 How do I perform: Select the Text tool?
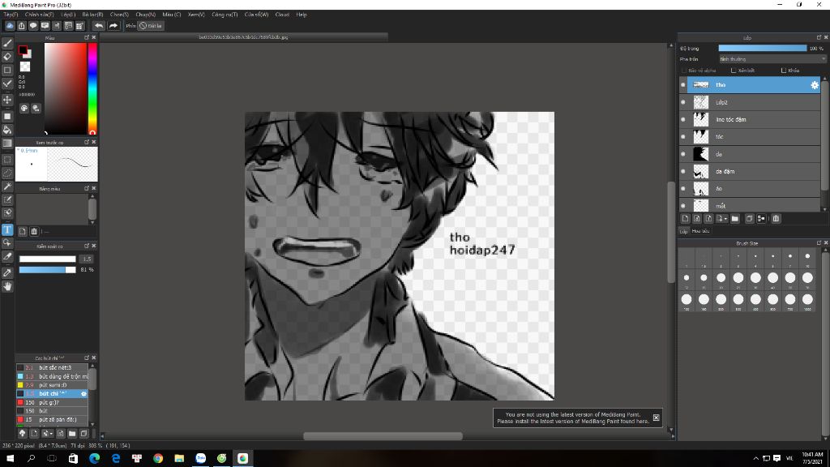pos(7,229)
